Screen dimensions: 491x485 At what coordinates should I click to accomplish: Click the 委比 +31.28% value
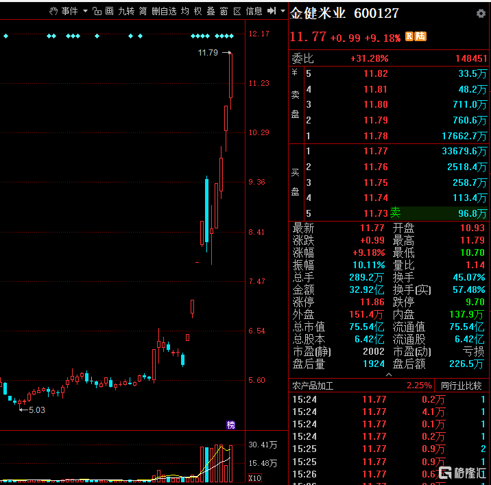click(x=369, y=58)
